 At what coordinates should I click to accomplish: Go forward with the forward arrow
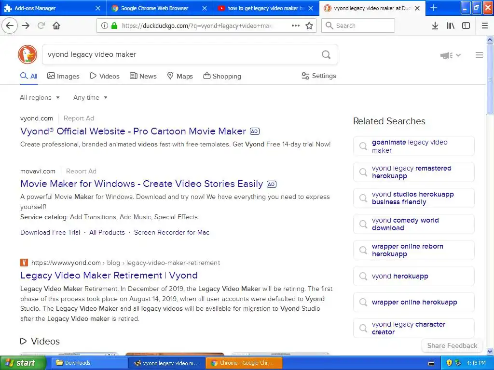pyautogui.click(x=26, y=26)
